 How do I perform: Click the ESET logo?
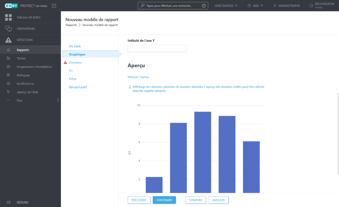(11, 6)
